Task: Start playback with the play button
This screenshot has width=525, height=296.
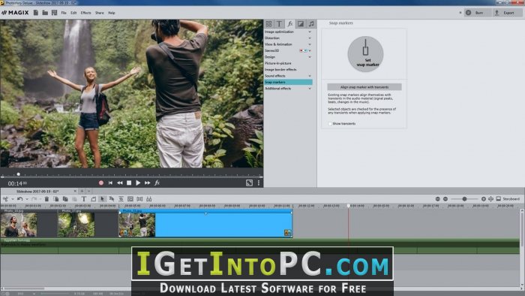Action: (138, 183)
